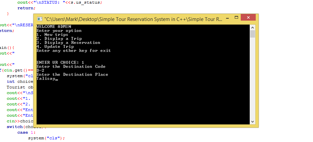Click the STATUS cout line in code editor
Viewport: 313px width, 142px height.
tap(60, 2)
